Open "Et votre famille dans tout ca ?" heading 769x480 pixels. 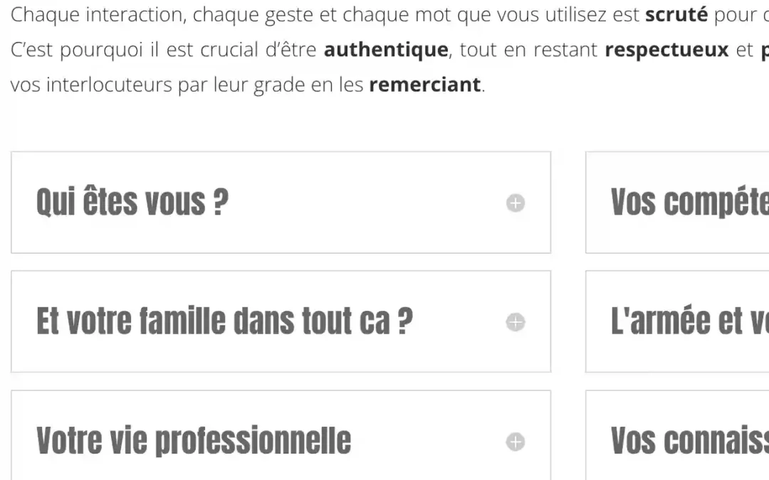224,322
